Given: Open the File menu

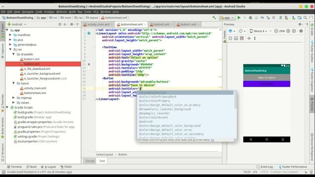Looking at the screenshot, I should 3,12.
